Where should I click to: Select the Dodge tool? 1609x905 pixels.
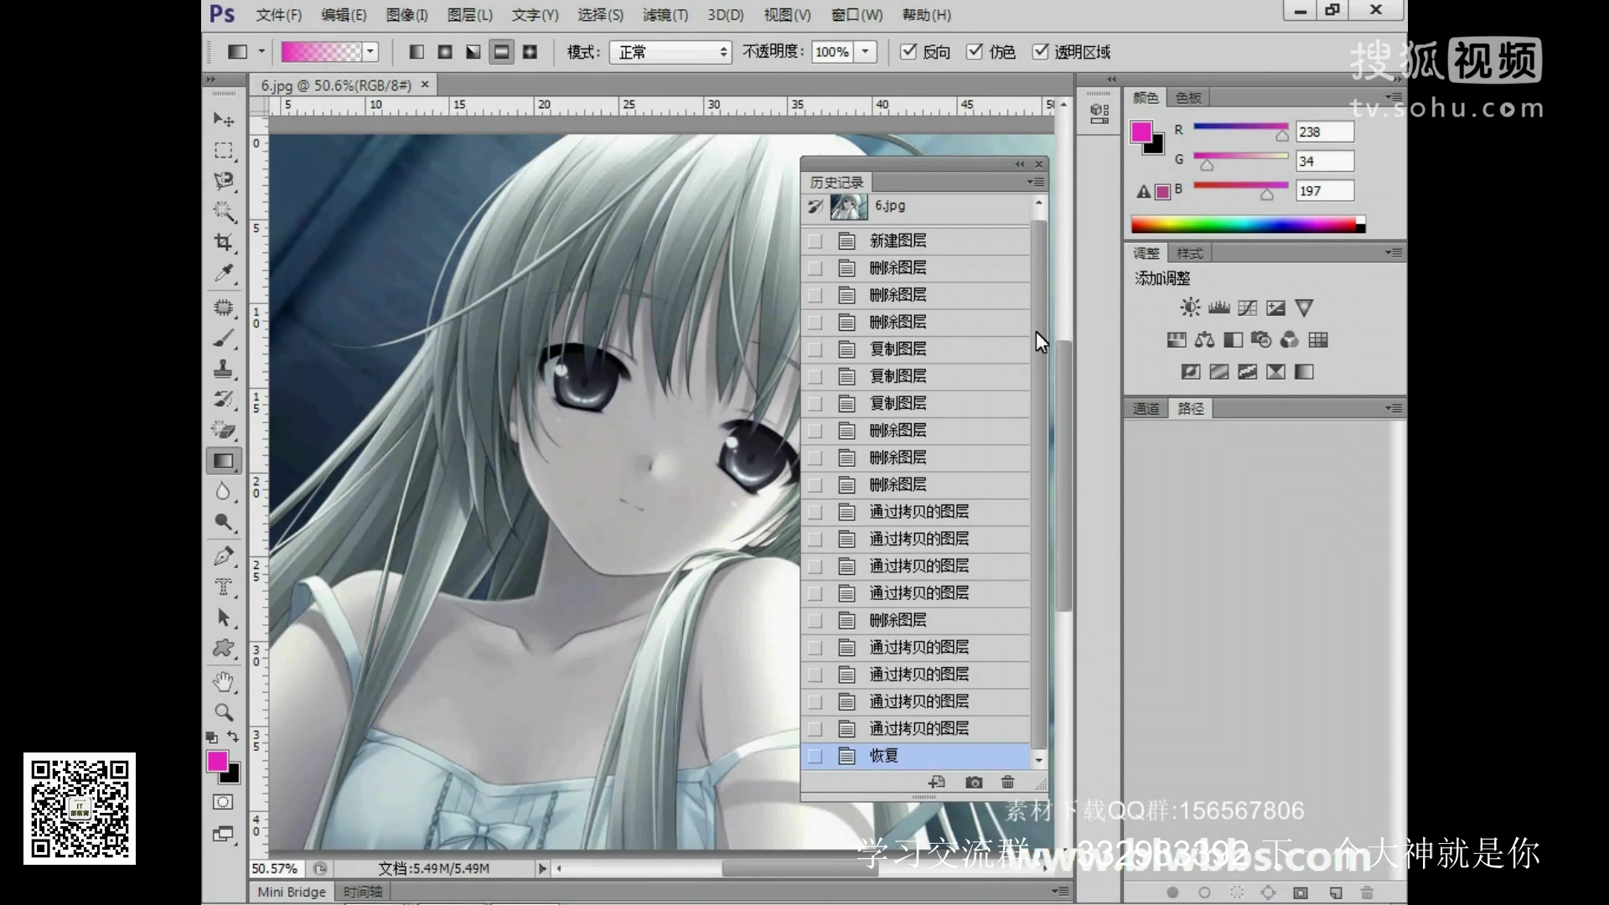(223, 522)
